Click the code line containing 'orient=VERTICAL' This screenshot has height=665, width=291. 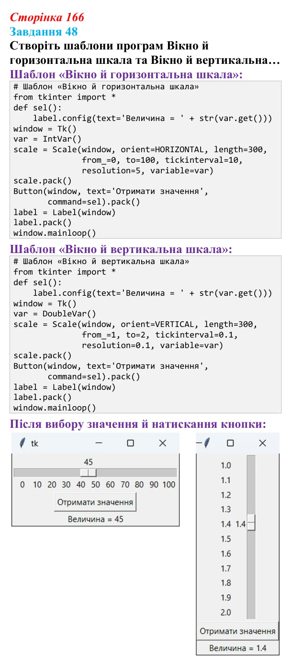[x=135, y=325]
